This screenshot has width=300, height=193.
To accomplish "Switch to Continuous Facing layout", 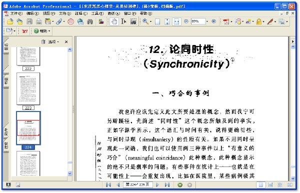I will (x=280, y=185).
